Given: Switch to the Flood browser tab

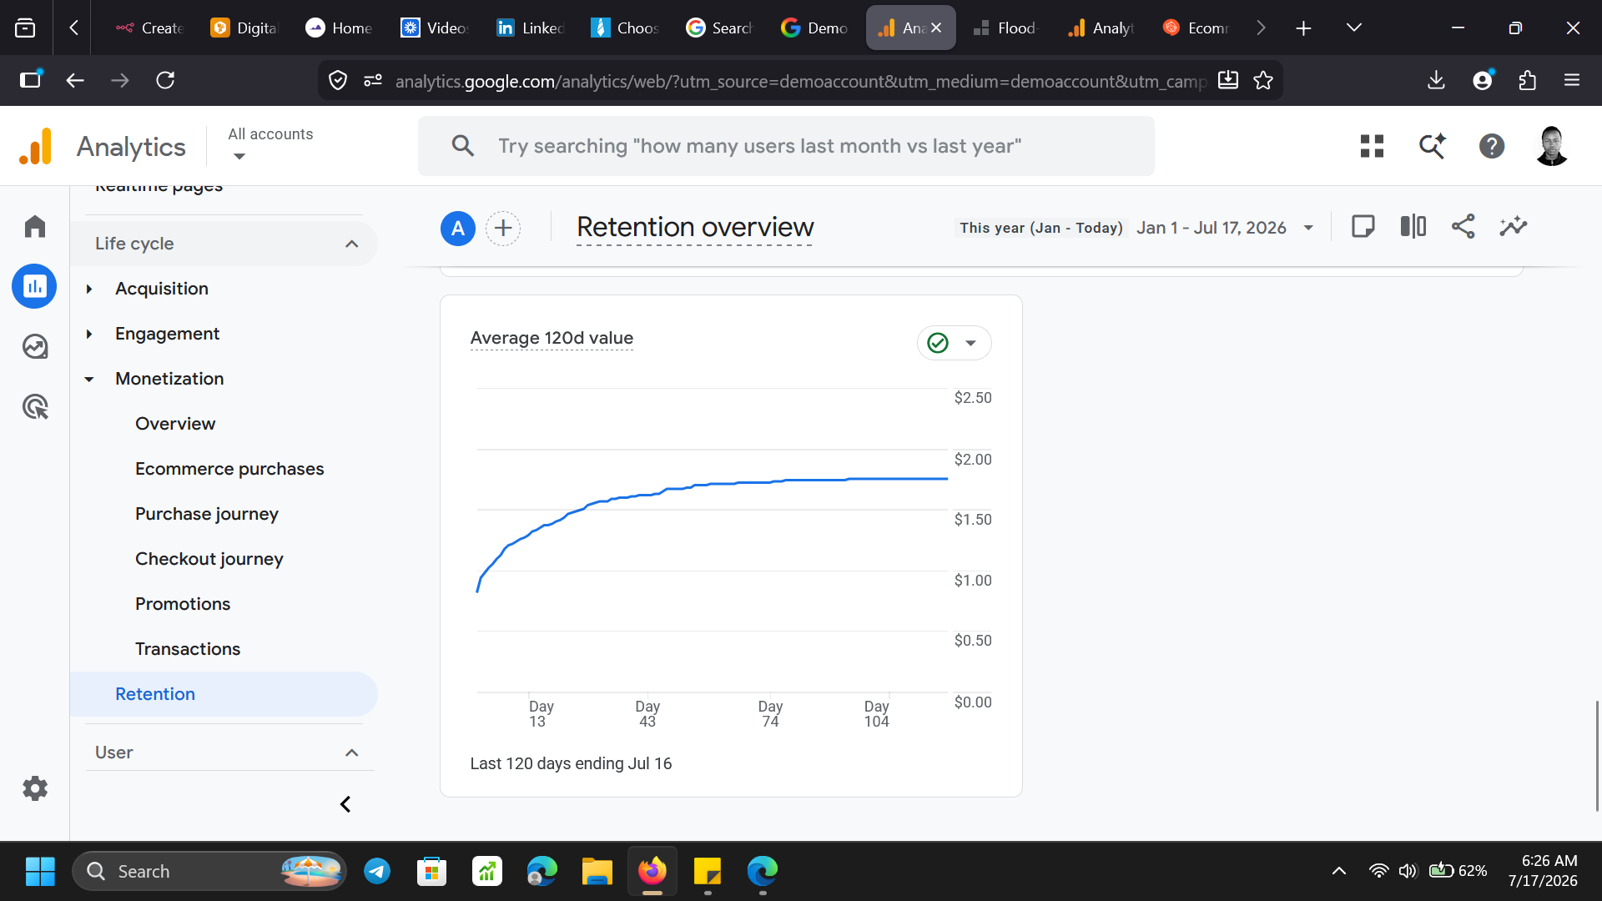Looking at the screenshot, I should point(1005,28).
